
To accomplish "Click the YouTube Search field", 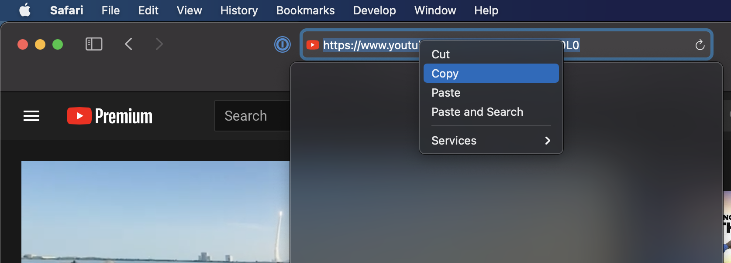I will pos(251,116).
